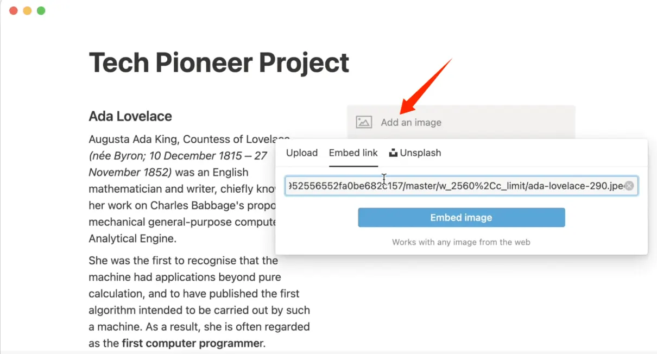This screenshot has width=657, height=354.
Task: Click the blue Embed image button
Action: [x=461, y=218]
